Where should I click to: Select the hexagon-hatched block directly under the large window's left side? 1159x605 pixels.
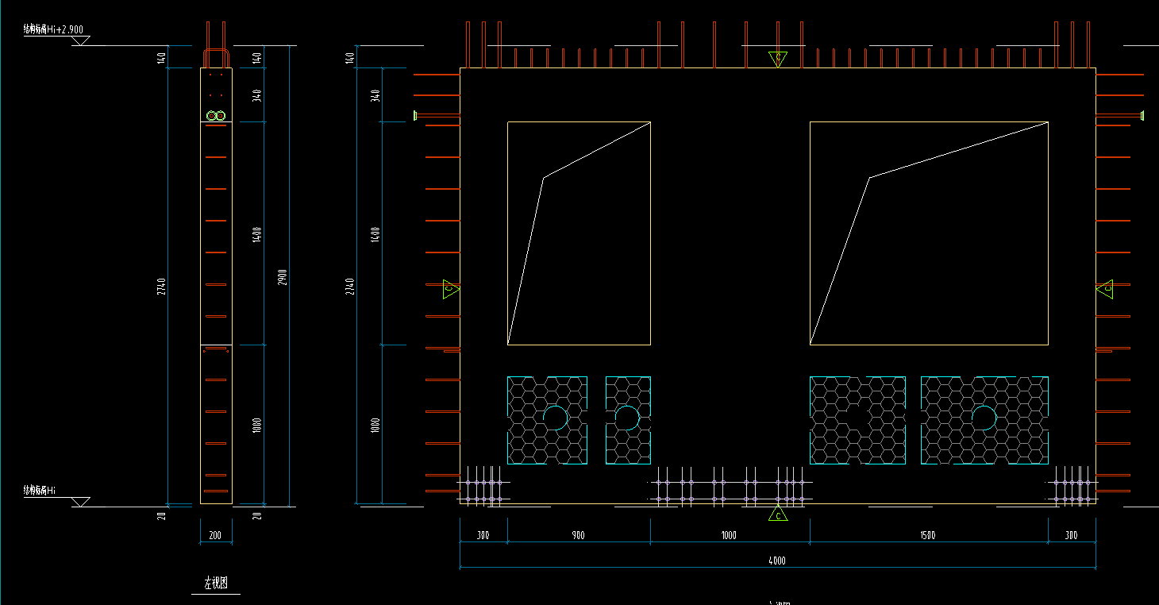(857, 420)
